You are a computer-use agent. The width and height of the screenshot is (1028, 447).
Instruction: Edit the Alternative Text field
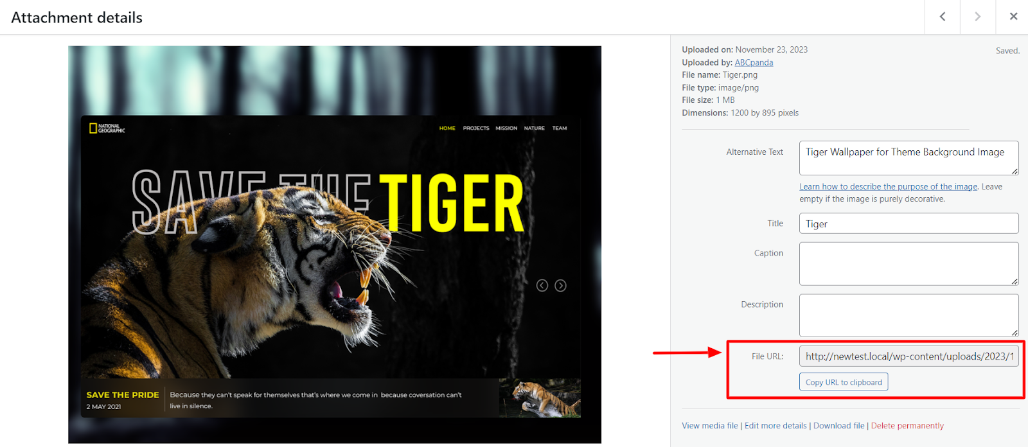coord(908,158)
